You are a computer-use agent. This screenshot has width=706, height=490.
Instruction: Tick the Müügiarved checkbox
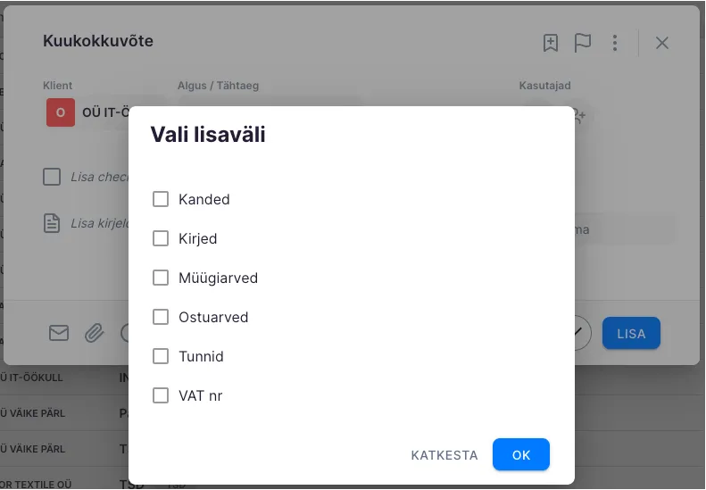click(x=161, y=278)
